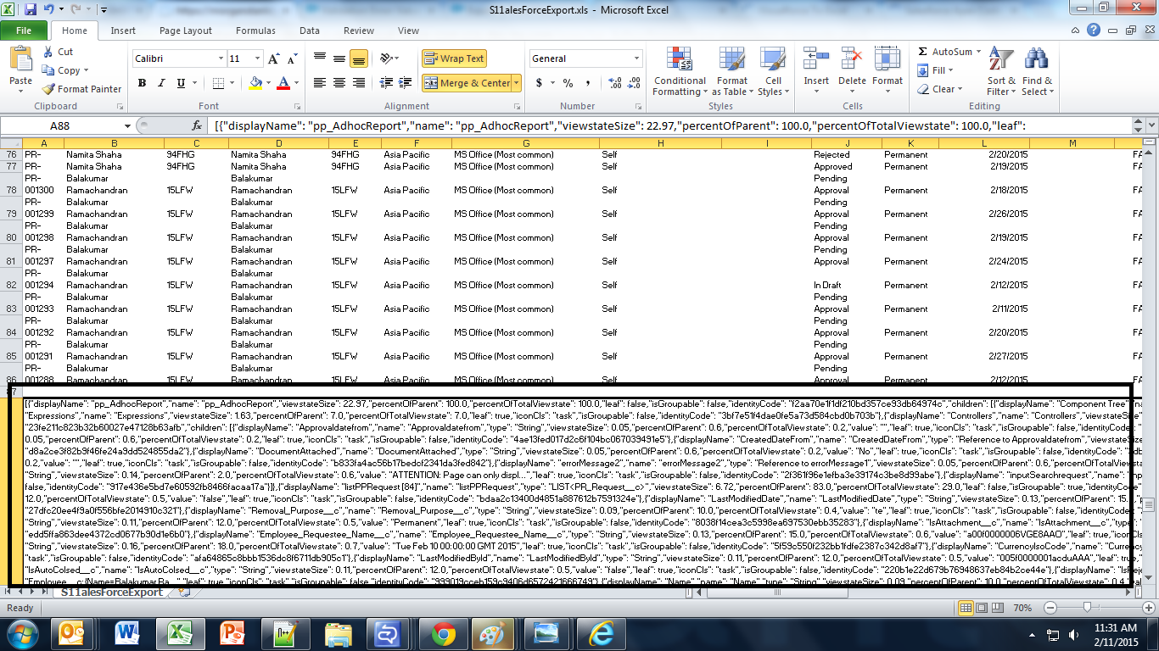
Task: Switch to the Review tab
Action: coord(359,31)
